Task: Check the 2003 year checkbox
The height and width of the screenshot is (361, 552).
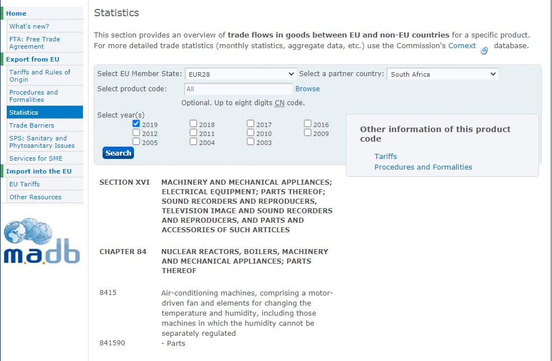Action: (251, 141)
